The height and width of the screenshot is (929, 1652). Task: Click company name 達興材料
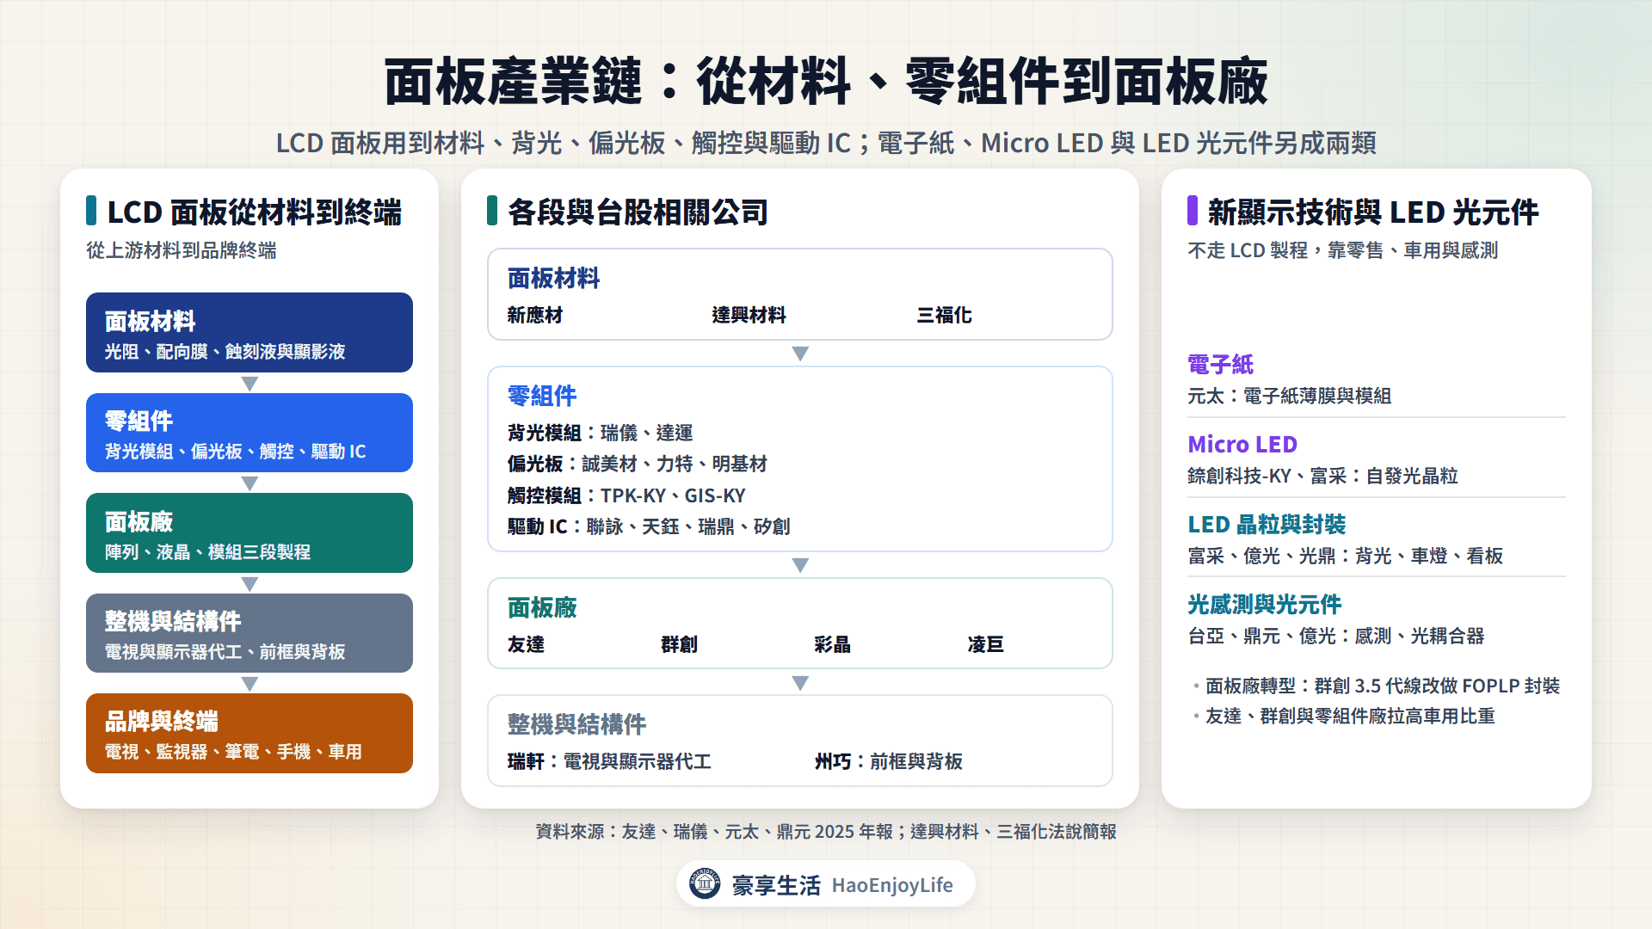click(749, 315)
